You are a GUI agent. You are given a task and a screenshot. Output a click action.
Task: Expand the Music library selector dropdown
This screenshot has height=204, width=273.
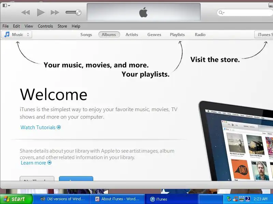[x=16, y=35]
